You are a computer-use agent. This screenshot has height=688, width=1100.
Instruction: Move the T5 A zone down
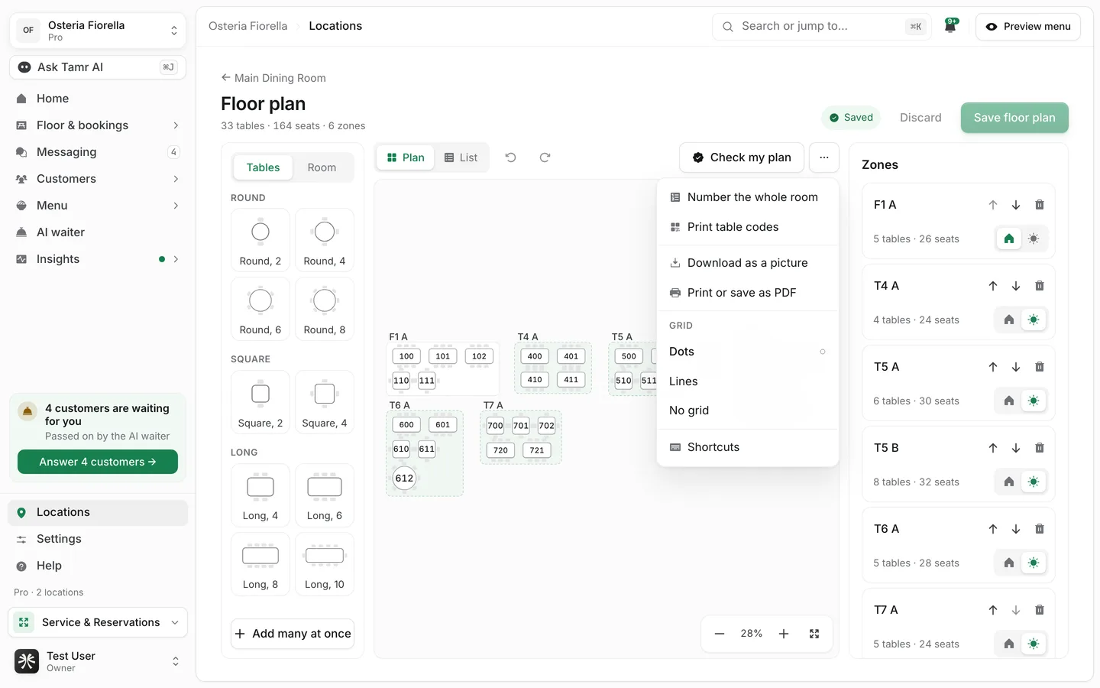pos(1016,367)
